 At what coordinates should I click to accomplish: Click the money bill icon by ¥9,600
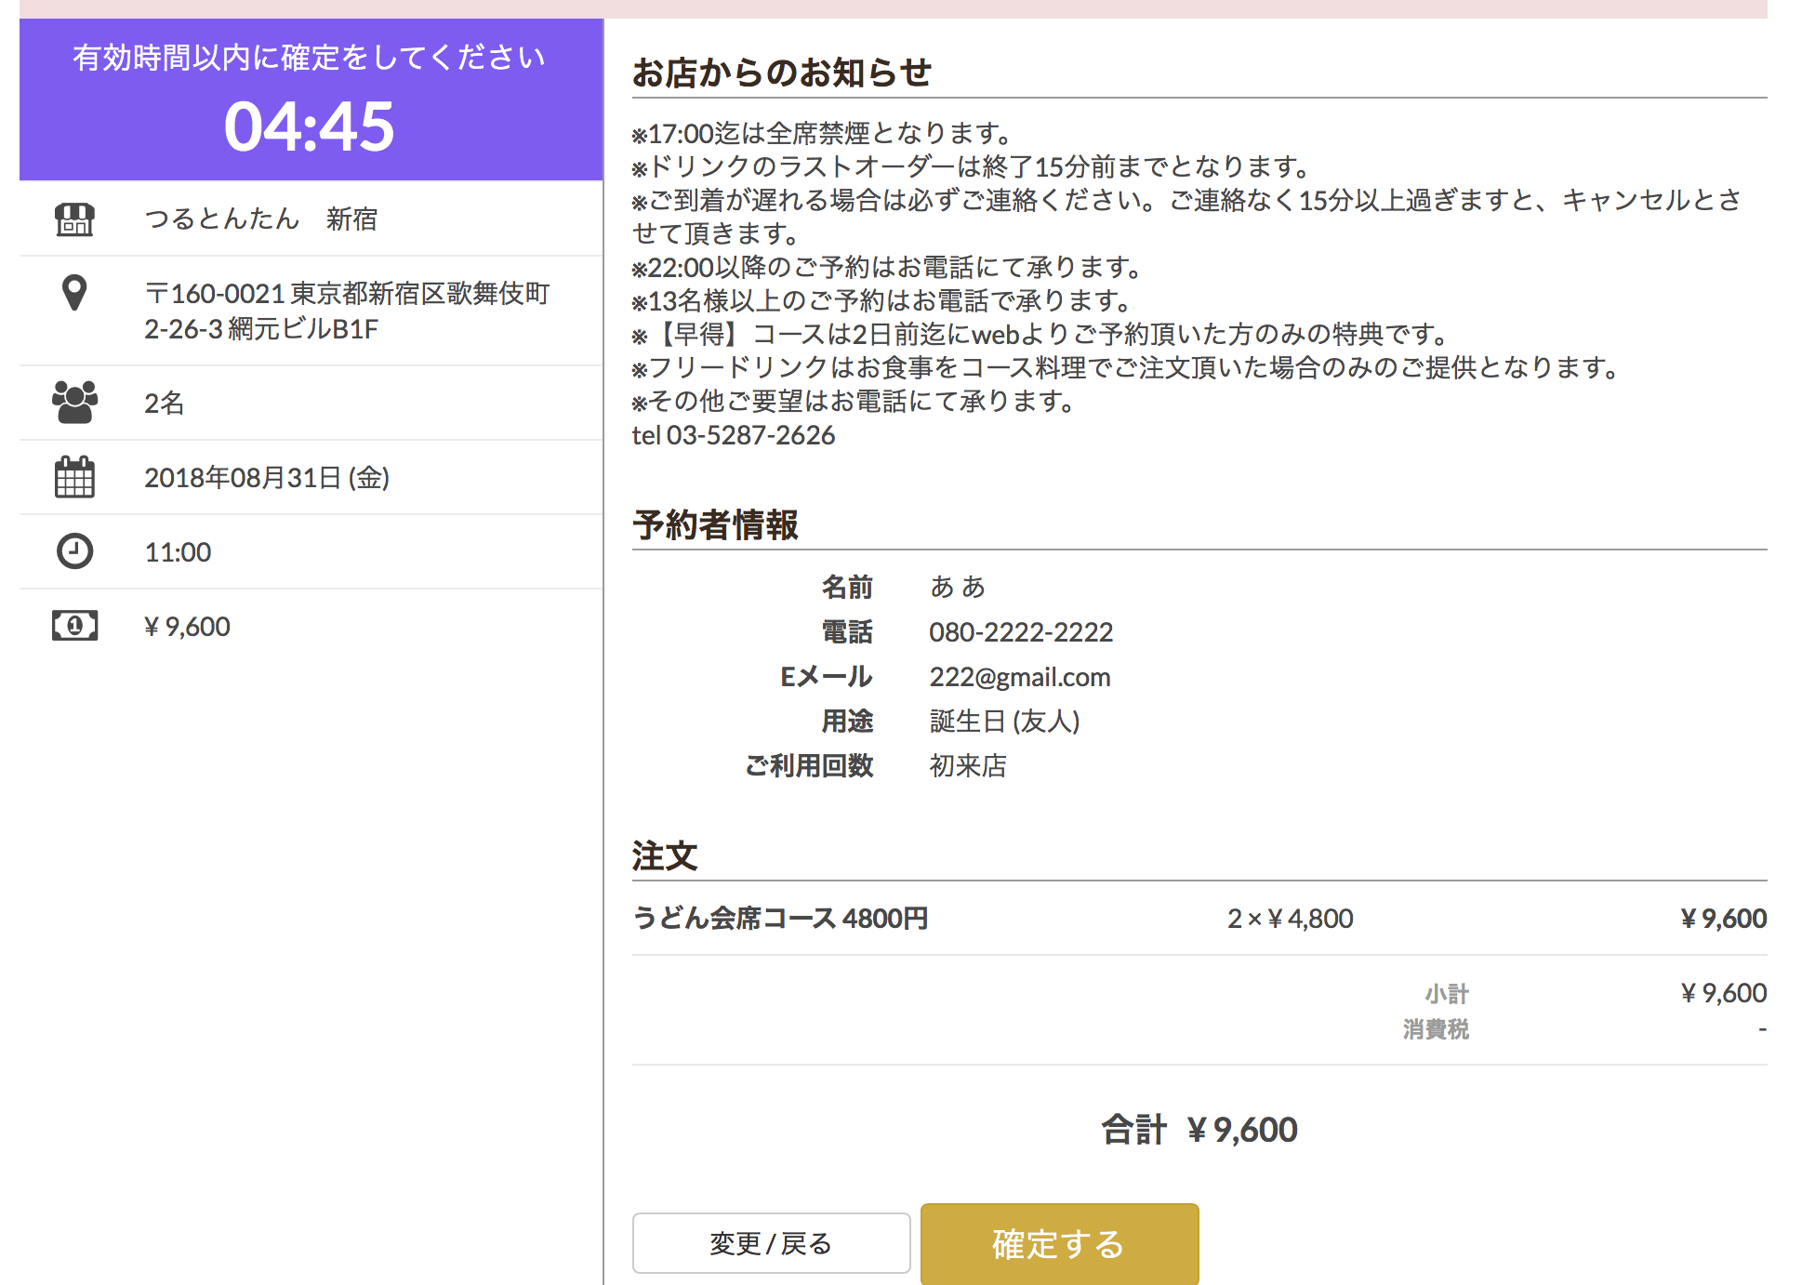click(74, 626)
